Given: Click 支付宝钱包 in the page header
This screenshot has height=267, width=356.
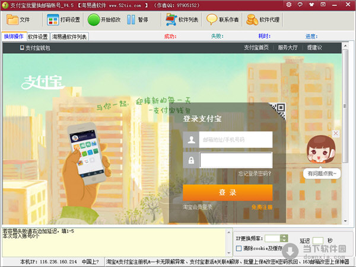Looking at the screenshot, I should [x=35, y=48].
